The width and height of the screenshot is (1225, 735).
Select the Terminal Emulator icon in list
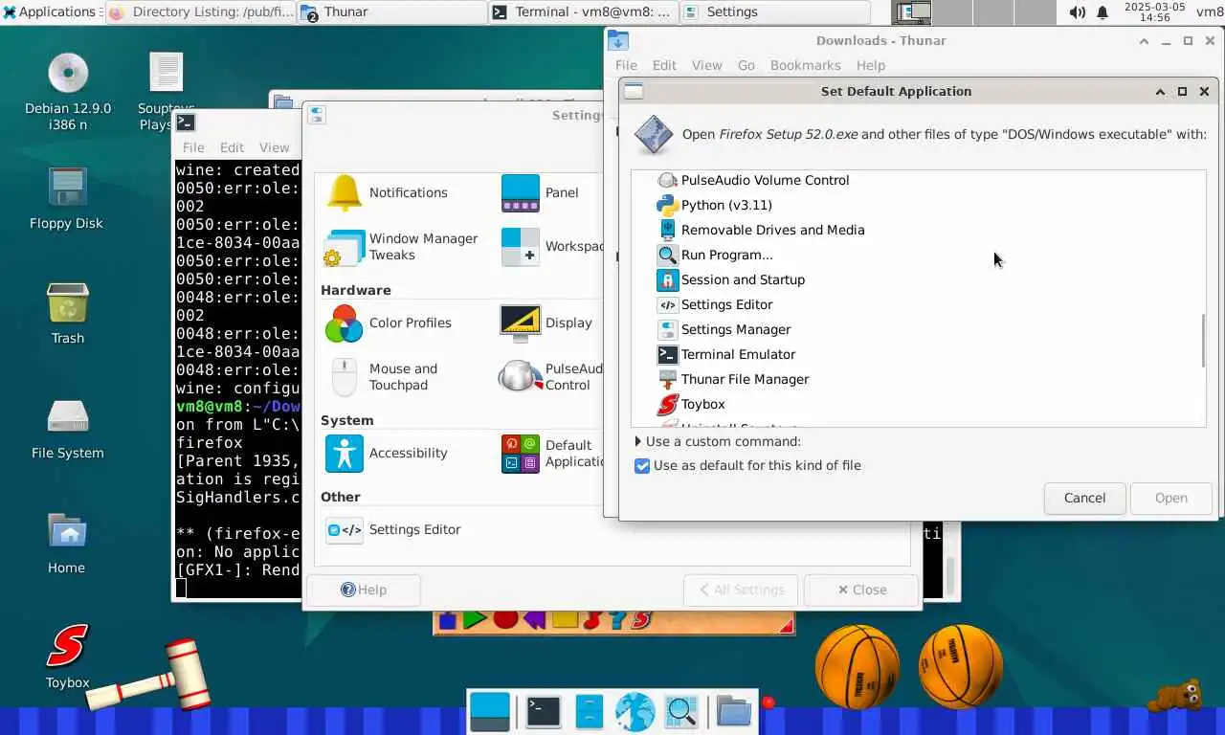pyautogui.click(x=667, y=354)
